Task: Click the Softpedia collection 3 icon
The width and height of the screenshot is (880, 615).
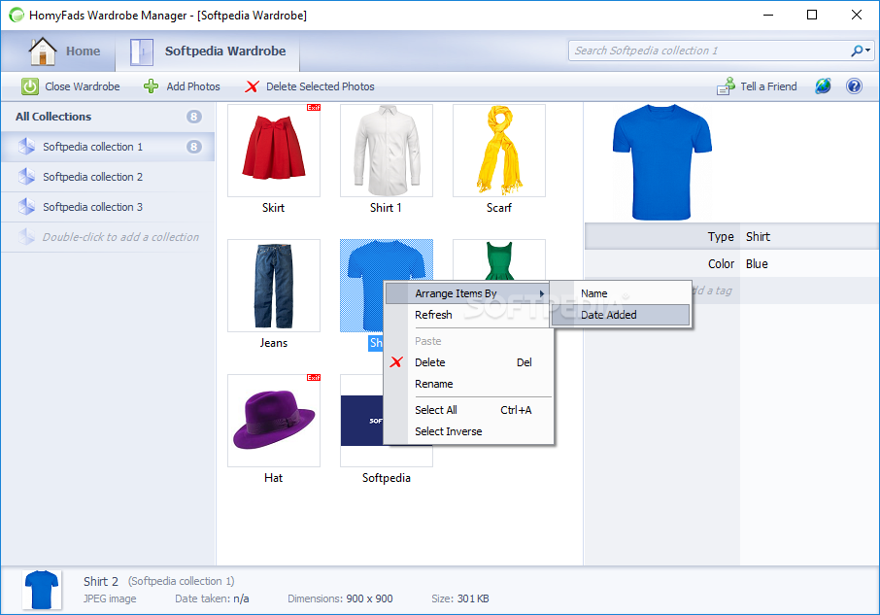Action: click(x=26, y=207)
